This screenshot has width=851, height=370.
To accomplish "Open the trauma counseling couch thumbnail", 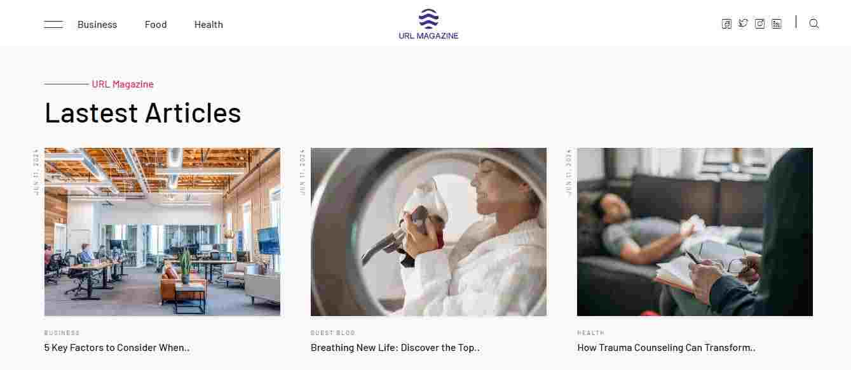I will pyautogui.click(x=695, y=232).
